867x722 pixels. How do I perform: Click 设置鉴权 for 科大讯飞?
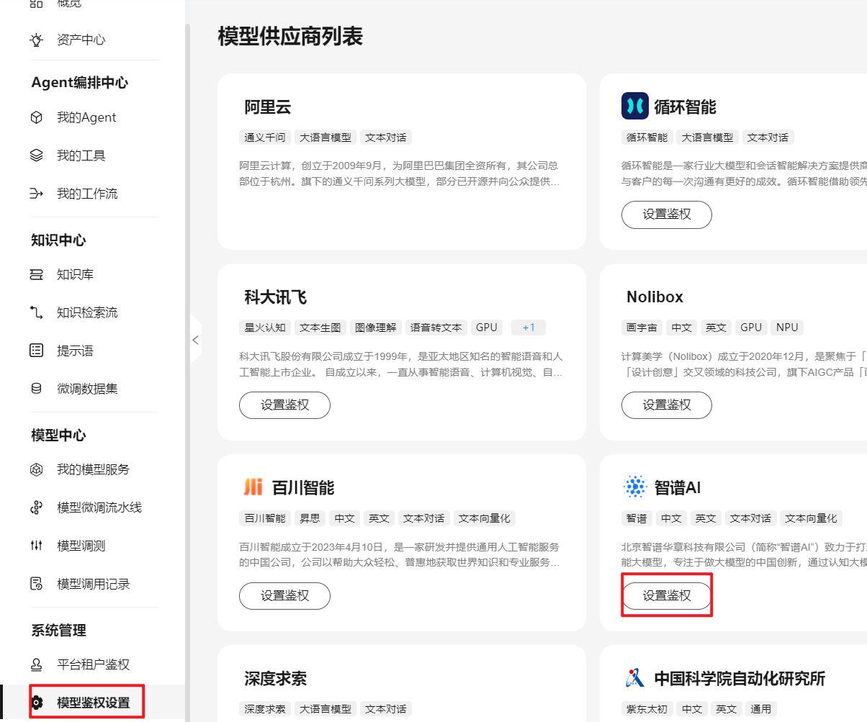click(x=284, y=405)
